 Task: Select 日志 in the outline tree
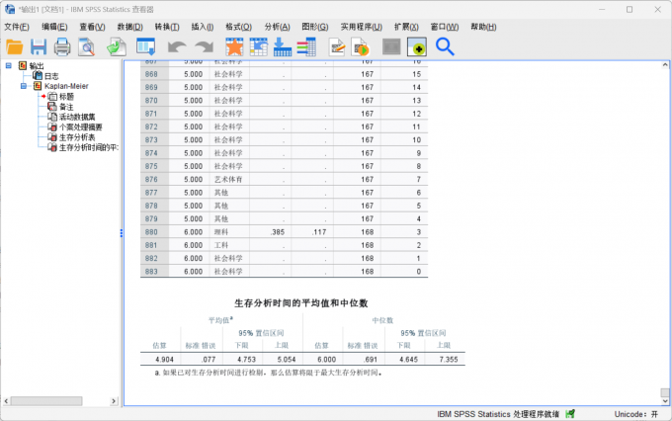pos(51,76)
